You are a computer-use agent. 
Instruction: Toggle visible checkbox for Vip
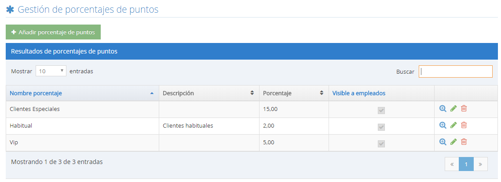381,143
